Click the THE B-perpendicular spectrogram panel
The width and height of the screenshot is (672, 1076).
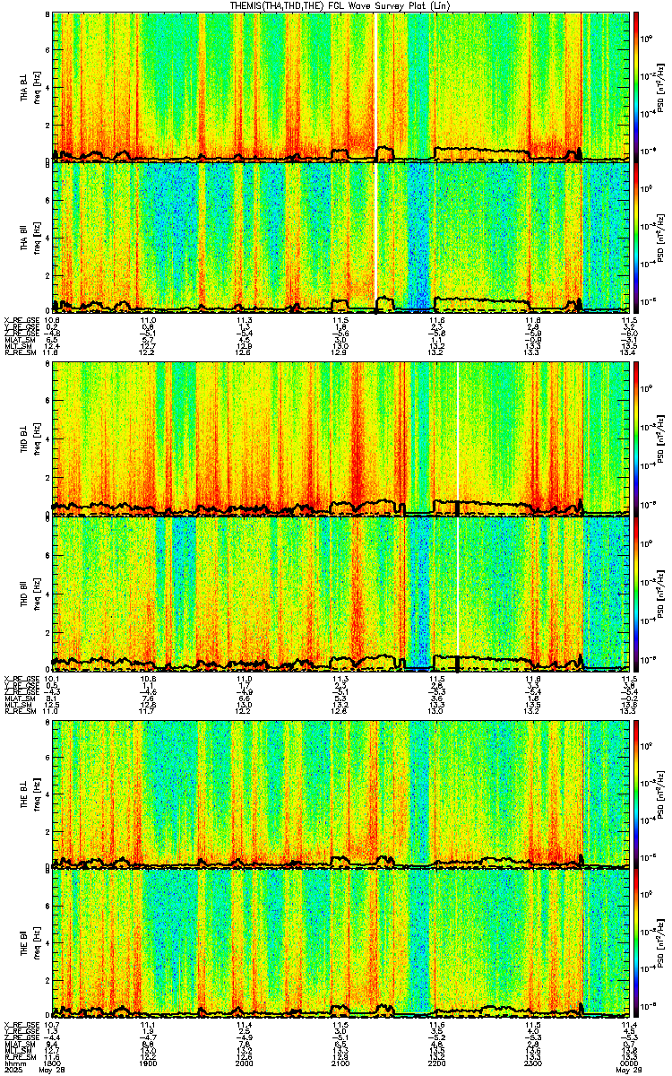tap(340, 794)
